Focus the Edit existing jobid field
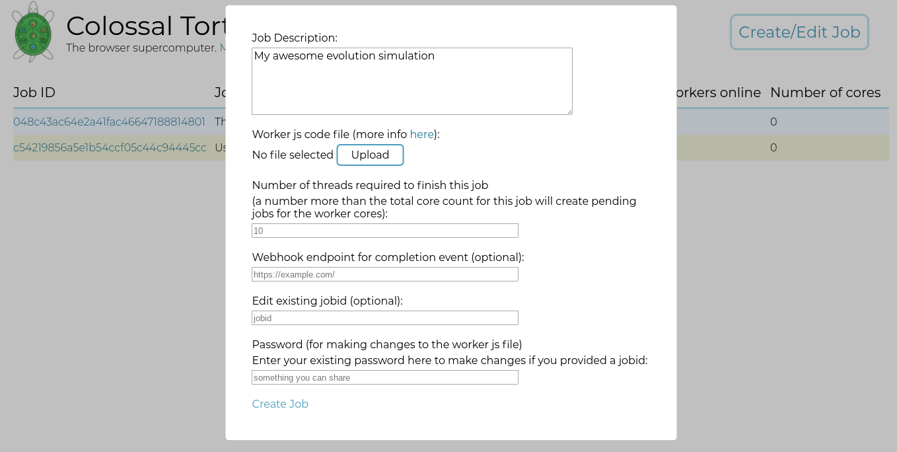 click(x=385, y=318)
